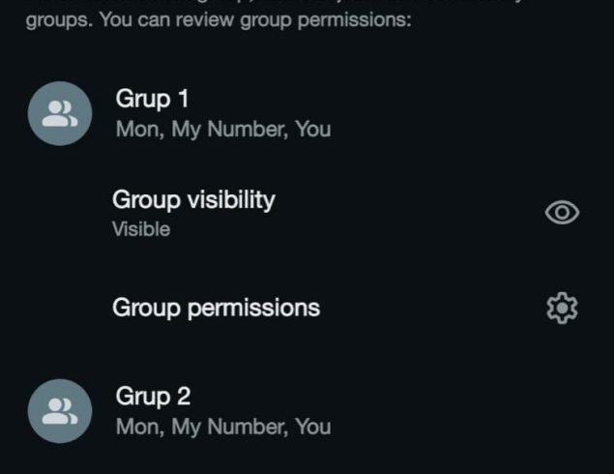Click Grup 2 member list Mon, My Number, You
This screenshot has width=614, height=474.
coord(223,427)
